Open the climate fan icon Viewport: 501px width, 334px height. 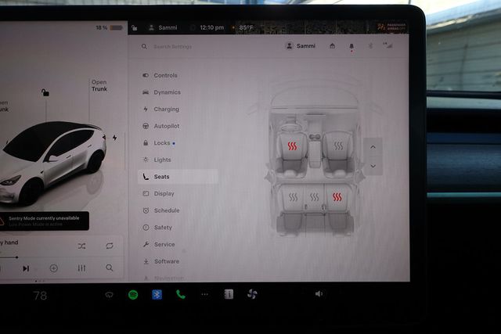[x=252, y=294]
